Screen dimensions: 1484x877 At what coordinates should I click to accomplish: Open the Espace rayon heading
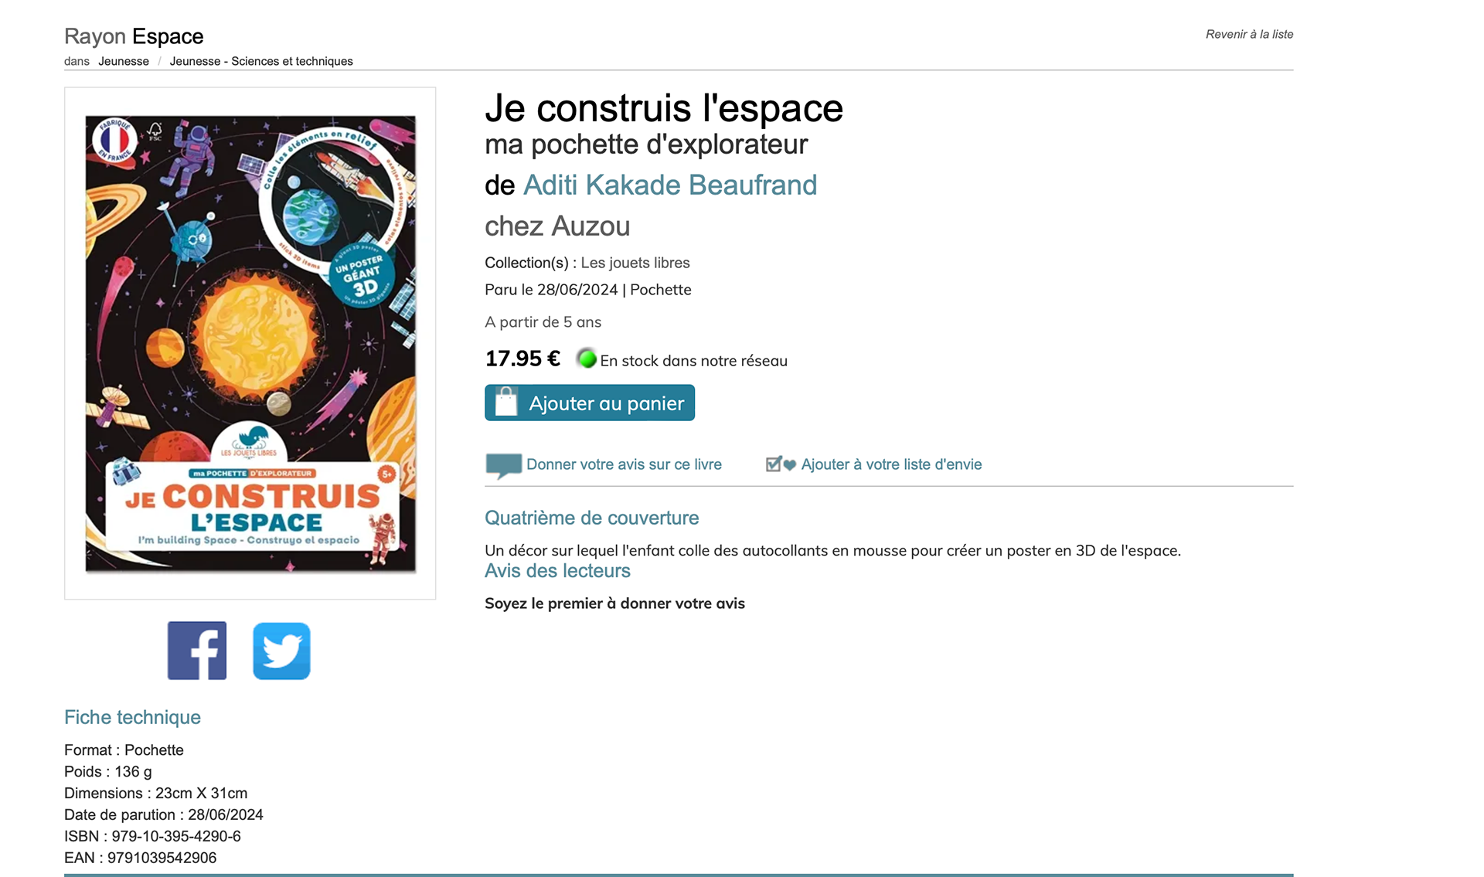(x=168, y=36)
